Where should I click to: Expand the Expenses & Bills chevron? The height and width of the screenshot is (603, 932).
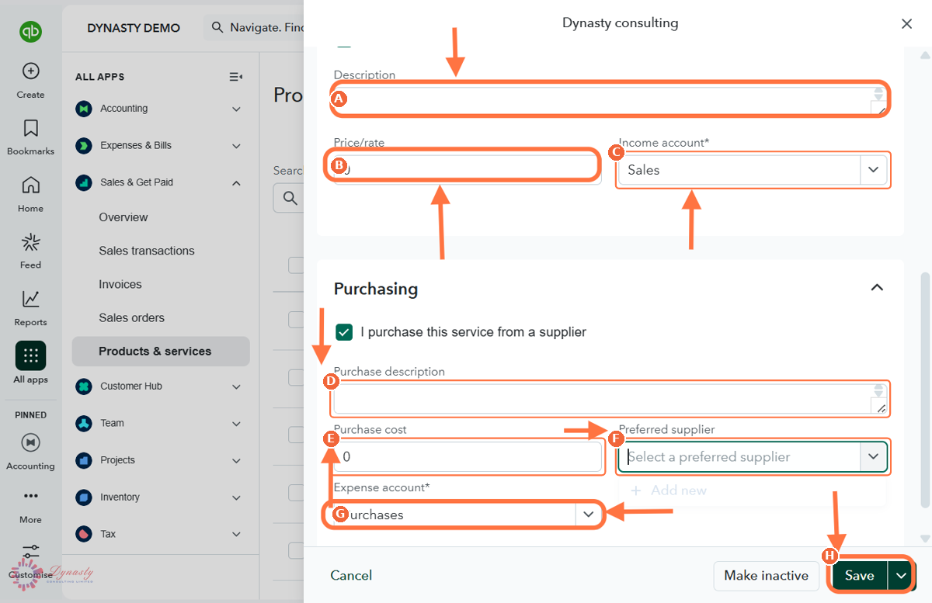tap(236, 145)
